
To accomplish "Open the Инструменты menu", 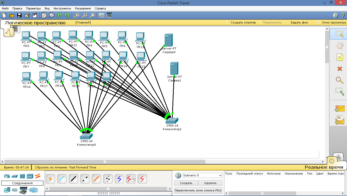I will [x=62, y=8].
